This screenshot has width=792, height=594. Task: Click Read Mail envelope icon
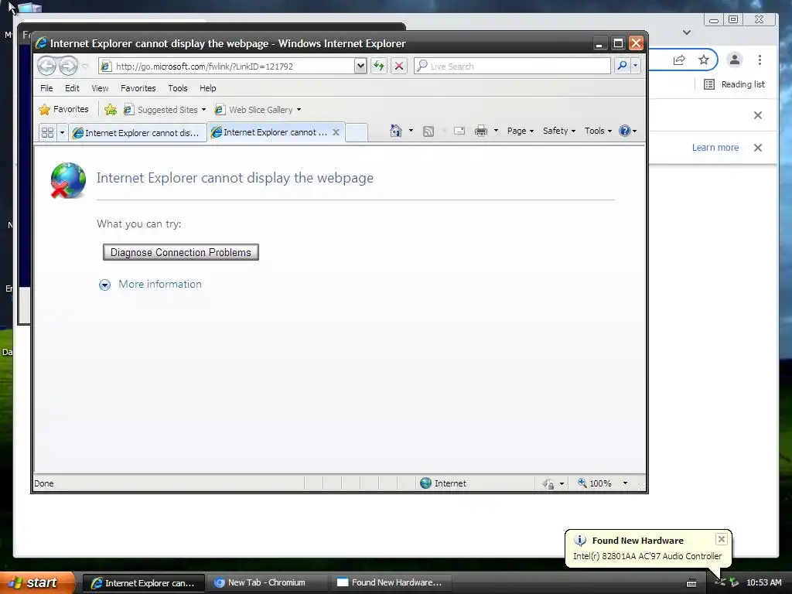coord(459,131)
